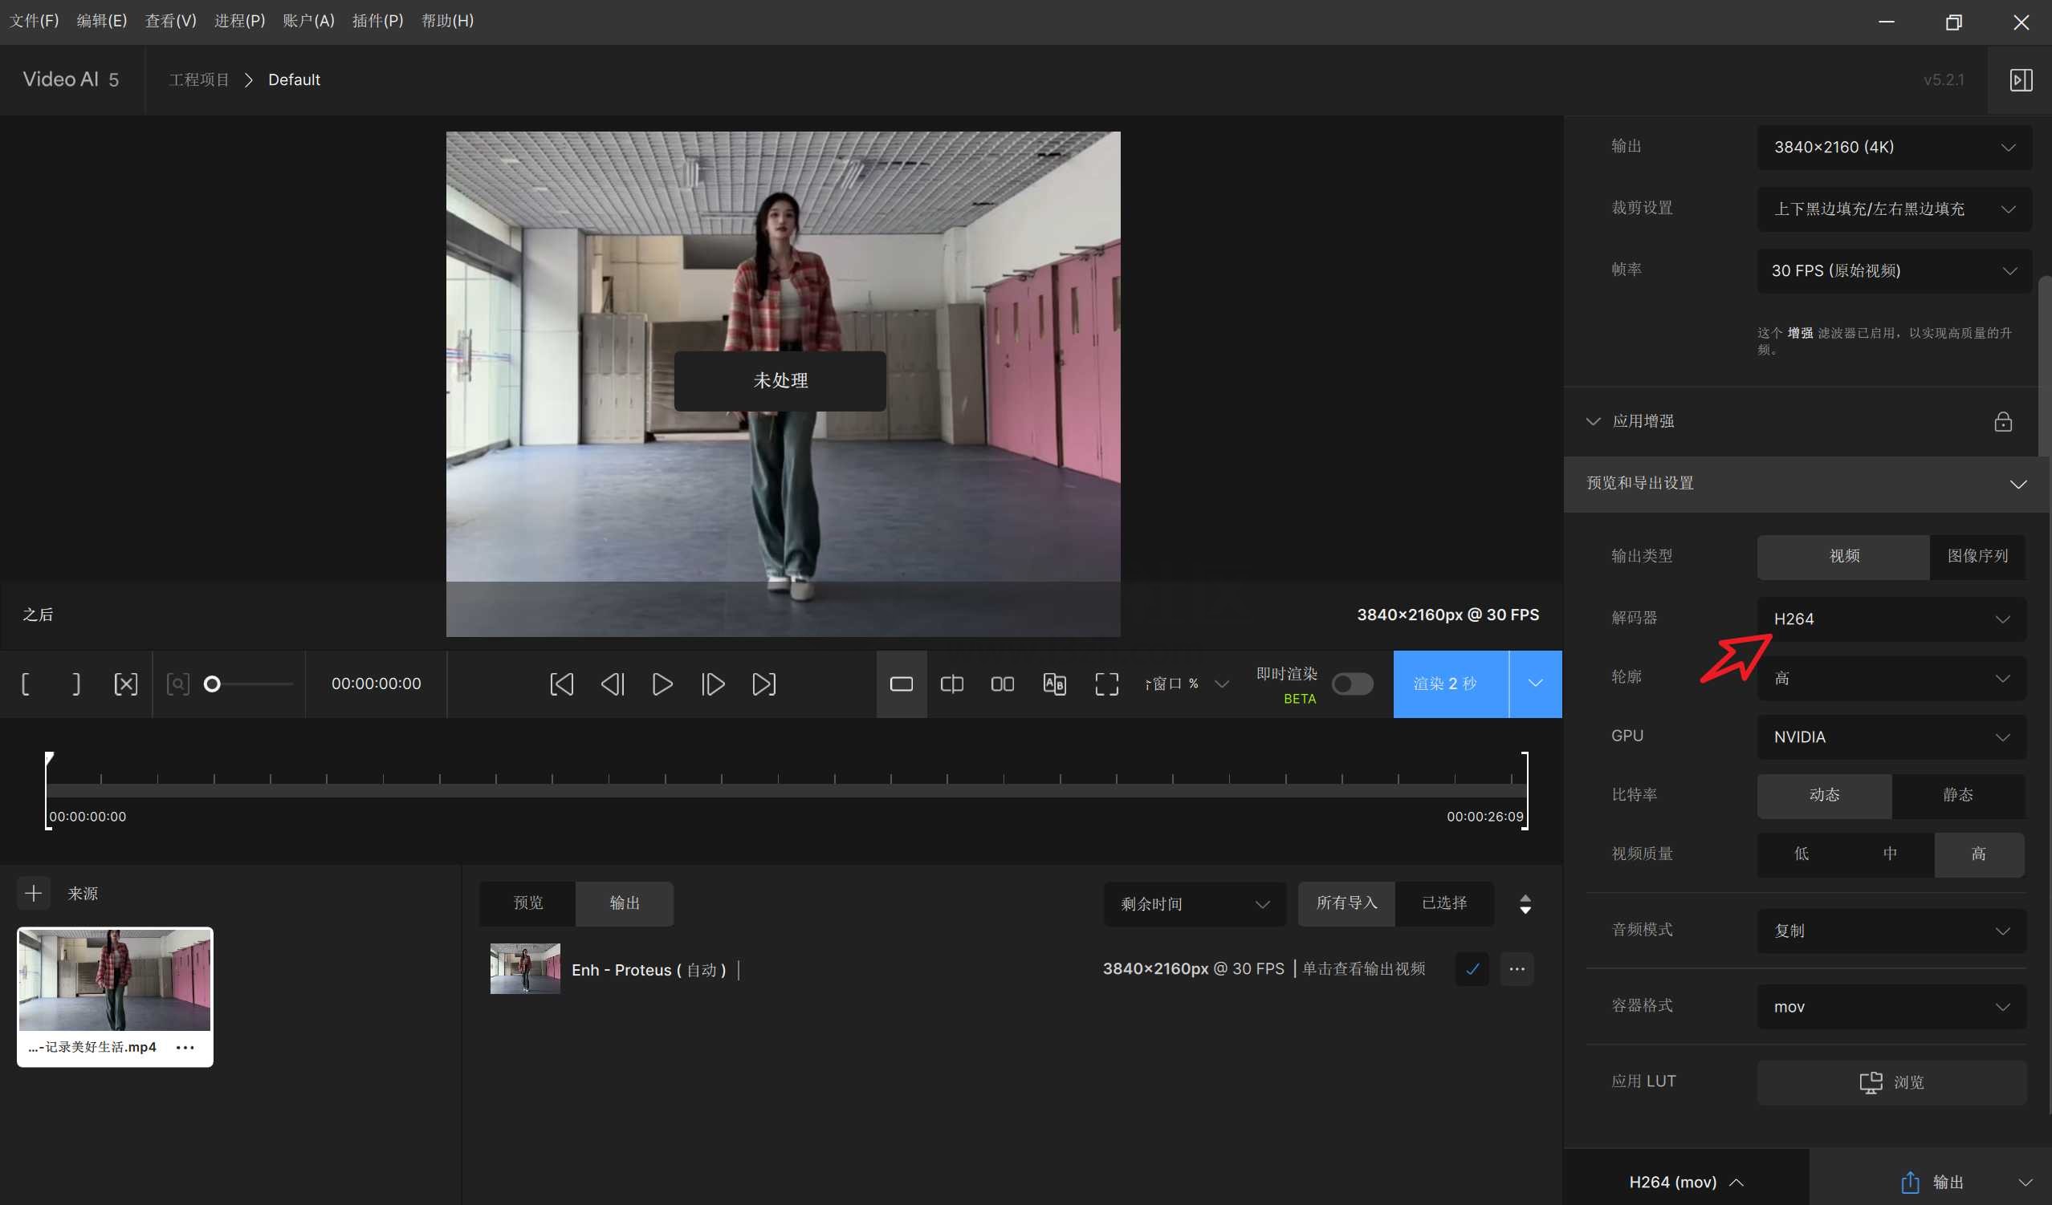Switch 比特率 to 静态 mode
The height and width of the screenshot is (1205, 2052).
1957,796
